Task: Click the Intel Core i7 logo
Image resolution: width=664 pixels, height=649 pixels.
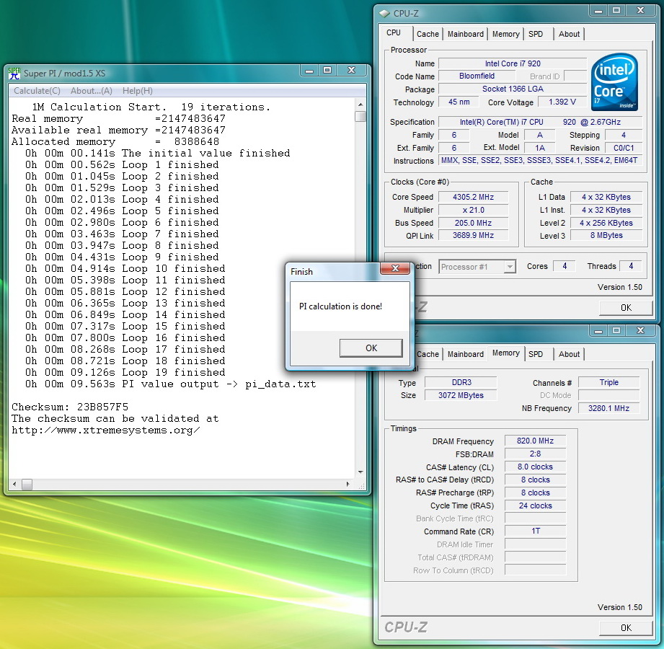Action: [614, 82]
